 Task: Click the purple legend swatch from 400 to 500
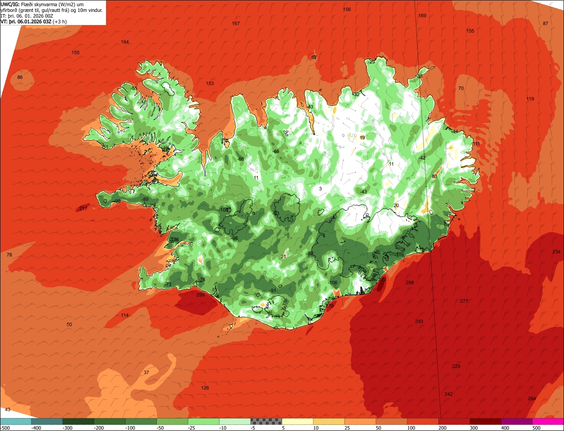[516, 421]
